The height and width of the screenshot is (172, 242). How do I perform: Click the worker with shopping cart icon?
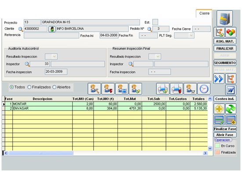coord(190,89)
